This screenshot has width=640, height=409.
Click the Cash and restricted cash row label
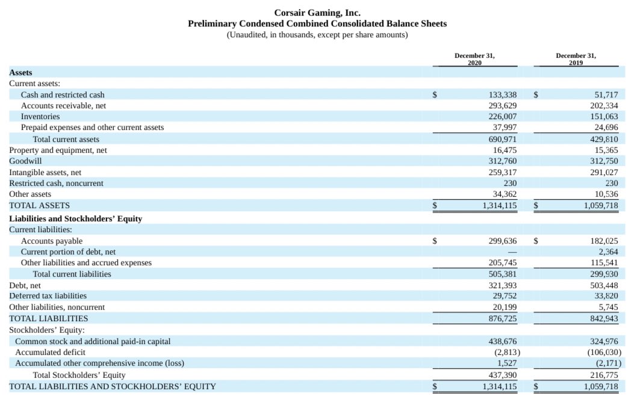click(63, 94)
